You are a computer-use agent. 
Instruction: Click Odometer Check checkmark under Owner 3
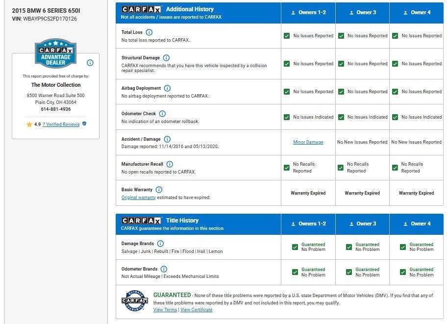pyautogui.click(x=341, y=117)
